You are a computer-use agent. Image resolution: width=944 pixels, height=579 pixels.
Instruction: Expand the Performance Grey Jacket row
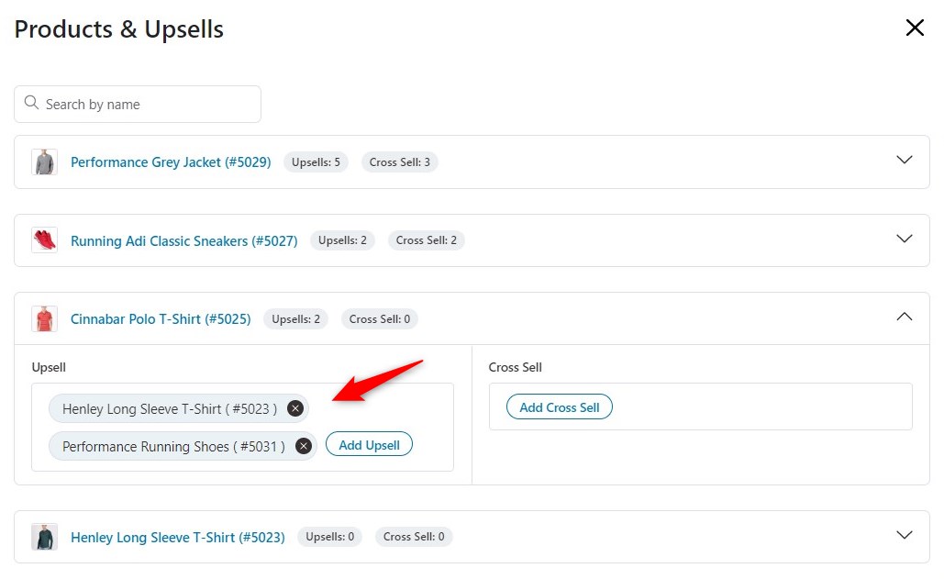pos(904,159)
